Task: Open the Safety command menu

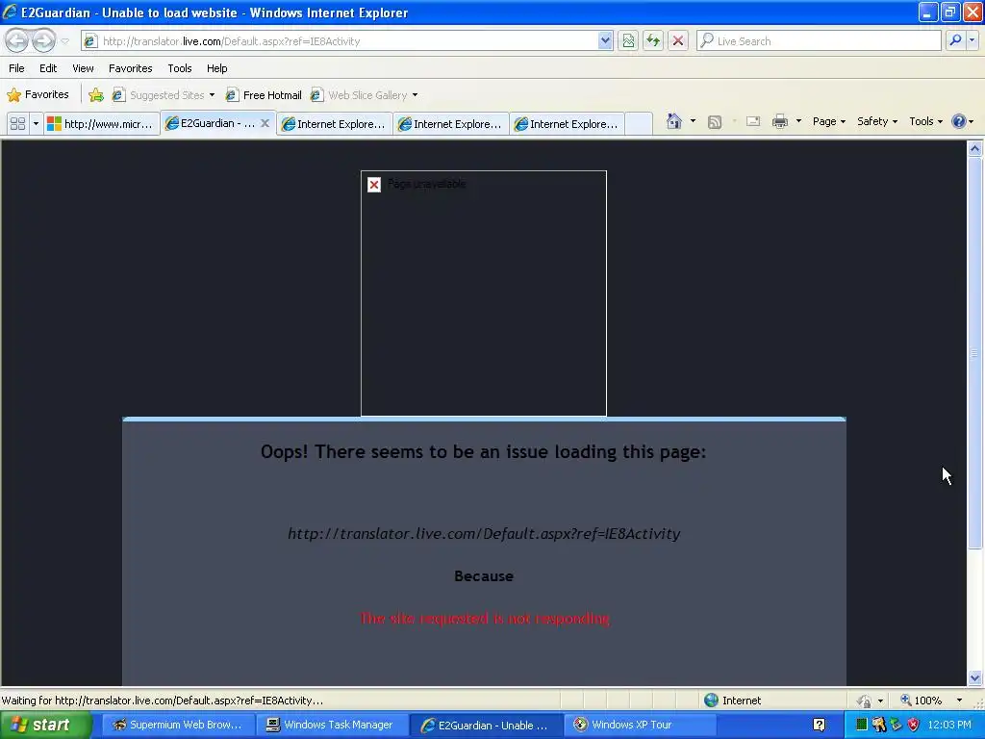Action: click(x=877, y=121)
